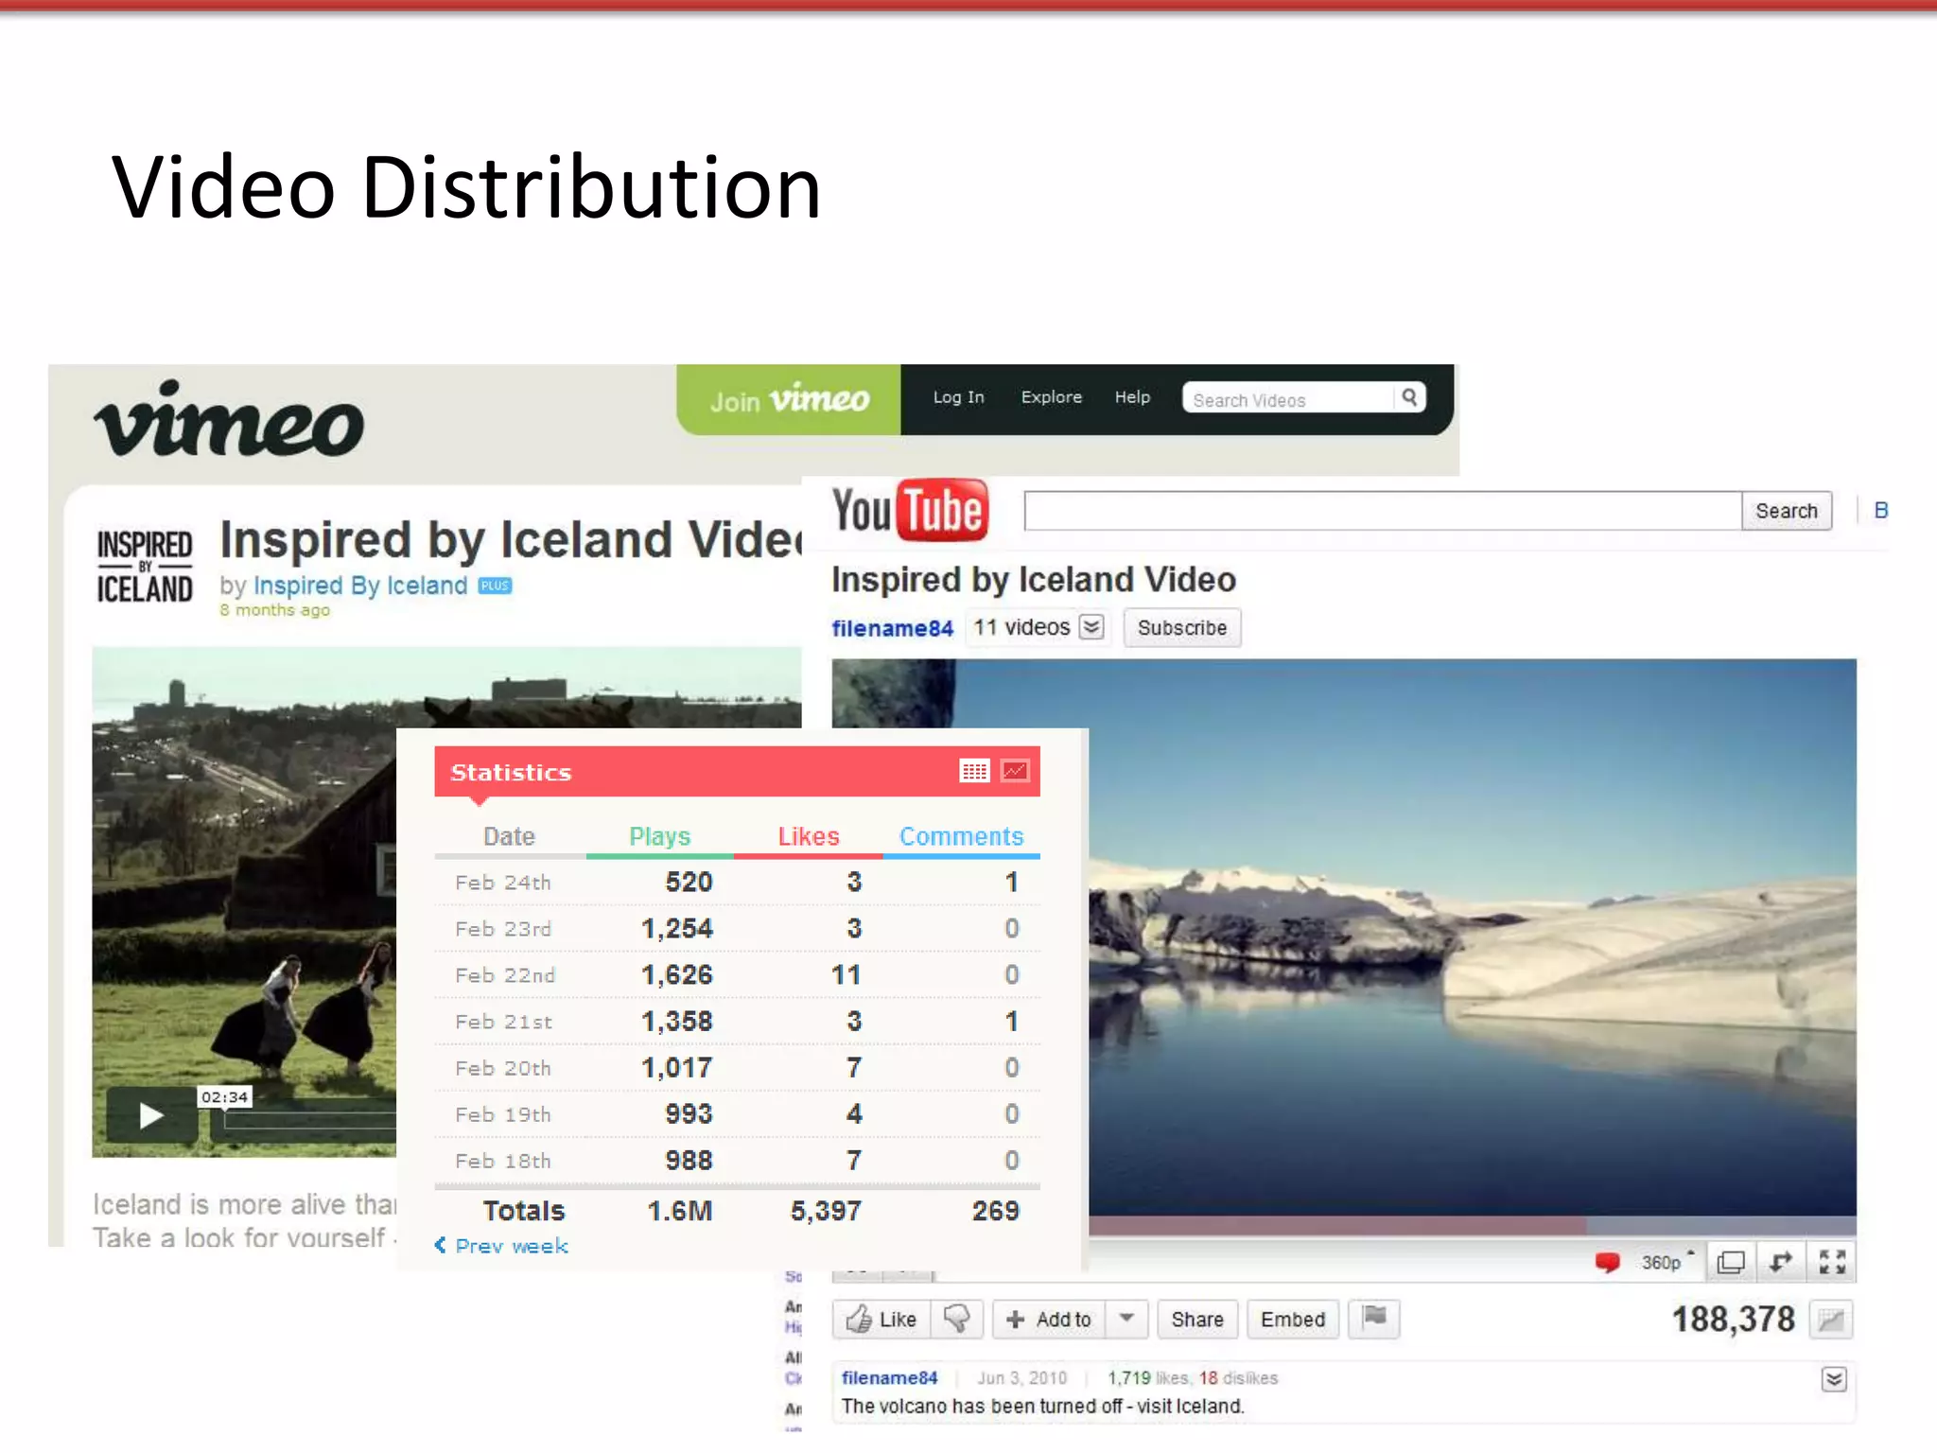1937x1453 pixels.
Task: Switch statistics to graph view icon
Action: point(1015,772)
